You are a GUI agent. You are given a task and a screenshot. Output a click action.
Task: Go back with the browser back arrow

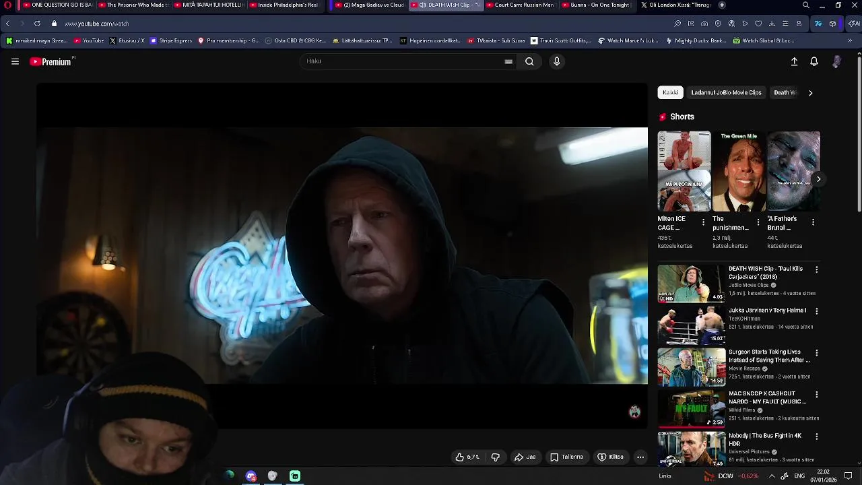pos(7,24)
